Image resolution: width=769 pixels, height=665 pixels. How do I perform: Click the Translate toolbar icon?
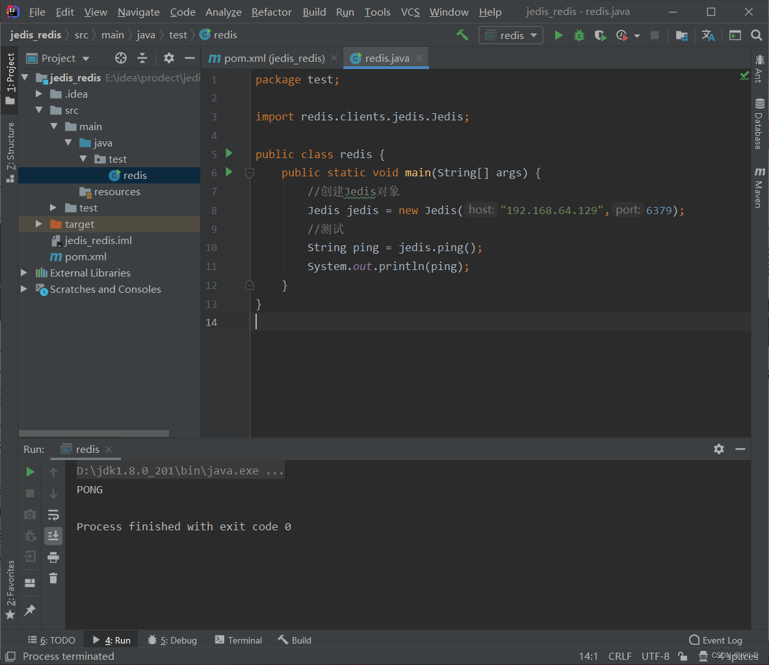click(708, 35)
